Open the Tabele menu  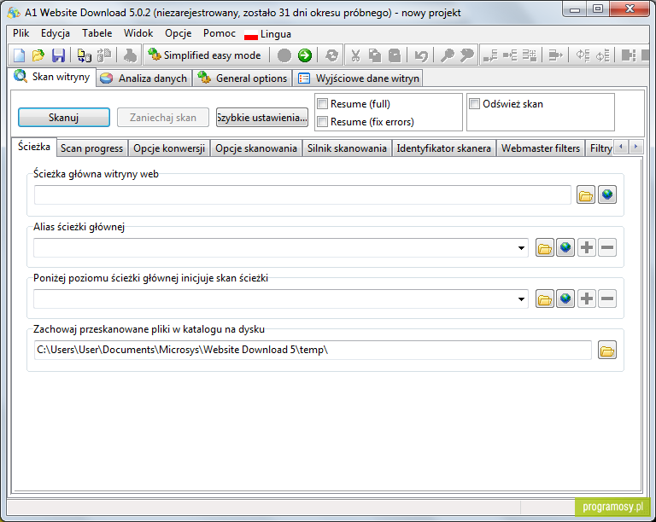pyautogui.click(x=97, y=33)
